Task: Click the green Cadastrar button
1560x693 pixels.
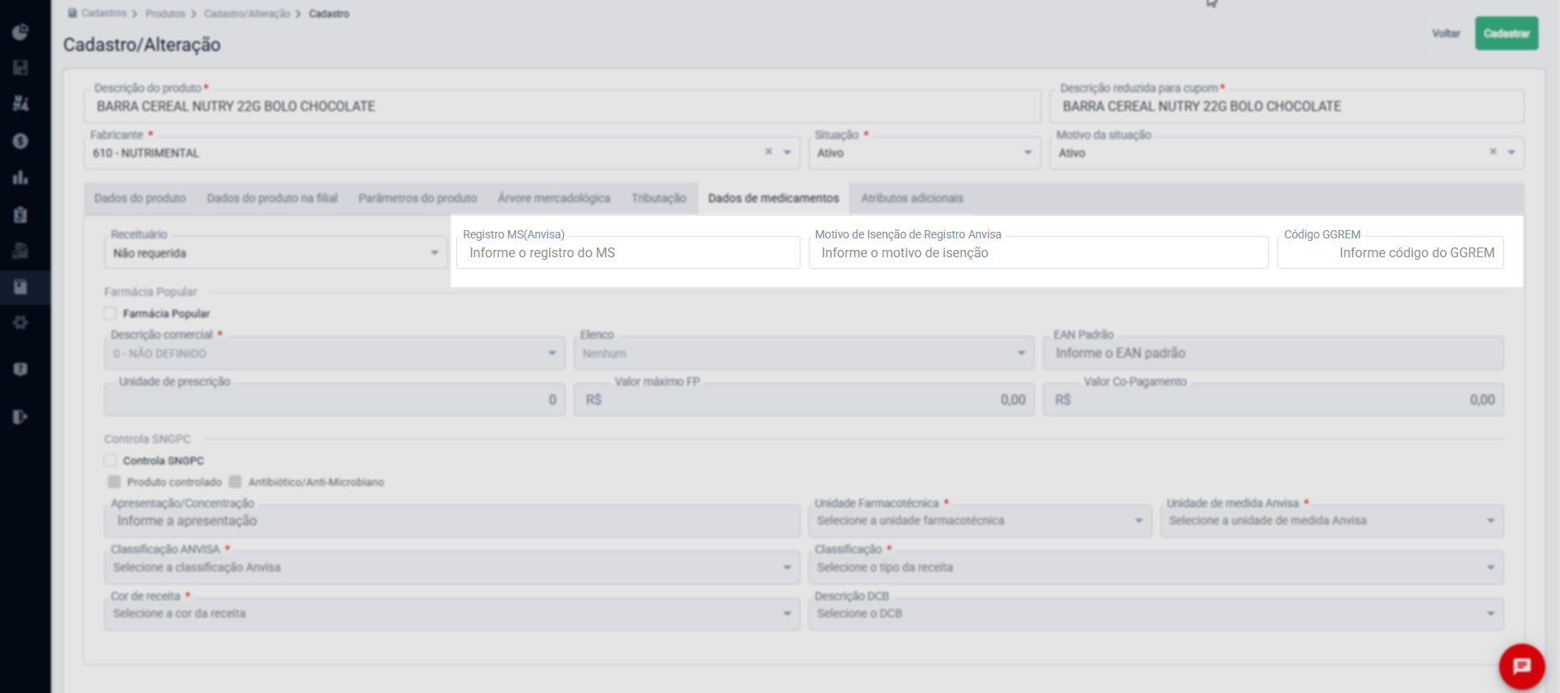Action: tap(1507, 34)
